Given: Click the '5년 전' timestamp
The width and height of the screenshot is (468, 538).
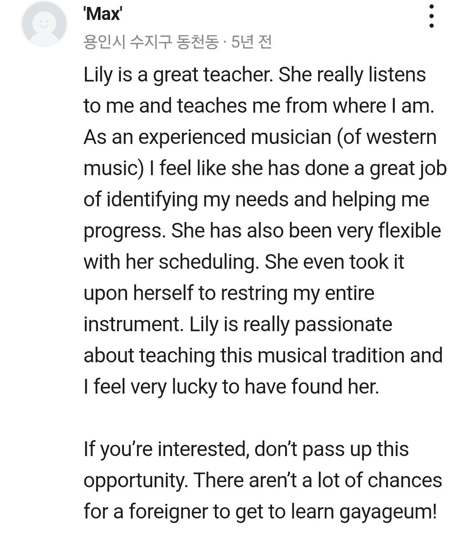Looking at the screenshot, I should pyautogui.click(x=252, y=42).
